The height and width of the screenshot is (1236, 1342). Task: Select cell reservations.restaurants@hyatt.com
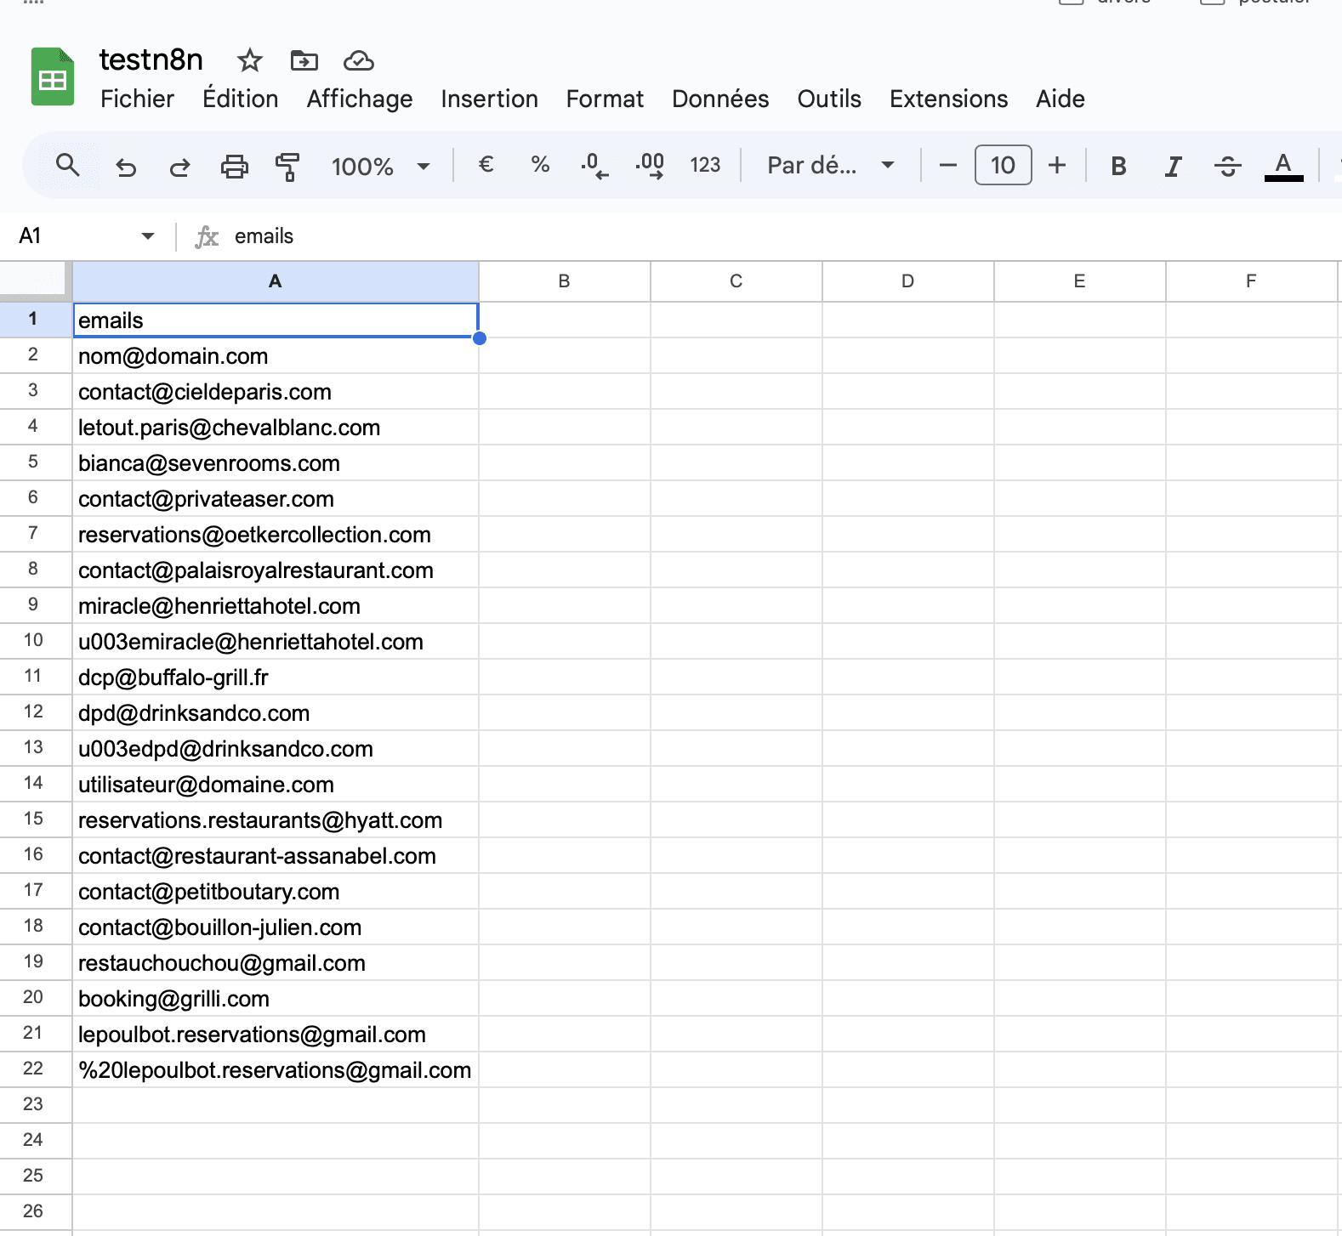tap(276, 820)
